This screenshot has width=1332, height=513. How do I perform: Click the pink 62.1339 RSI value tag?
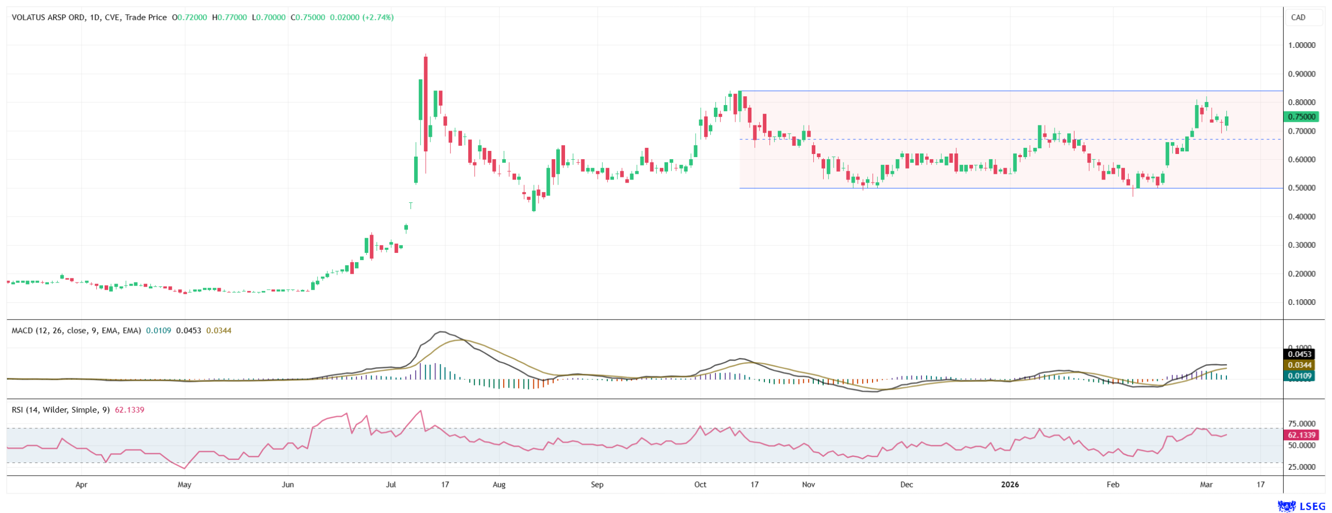[x=1301, y=435]
